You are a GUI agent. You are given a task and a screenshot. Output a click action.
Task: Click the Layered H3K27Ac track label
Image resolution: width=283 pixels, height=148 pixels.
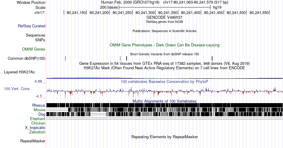pos(19,72)
